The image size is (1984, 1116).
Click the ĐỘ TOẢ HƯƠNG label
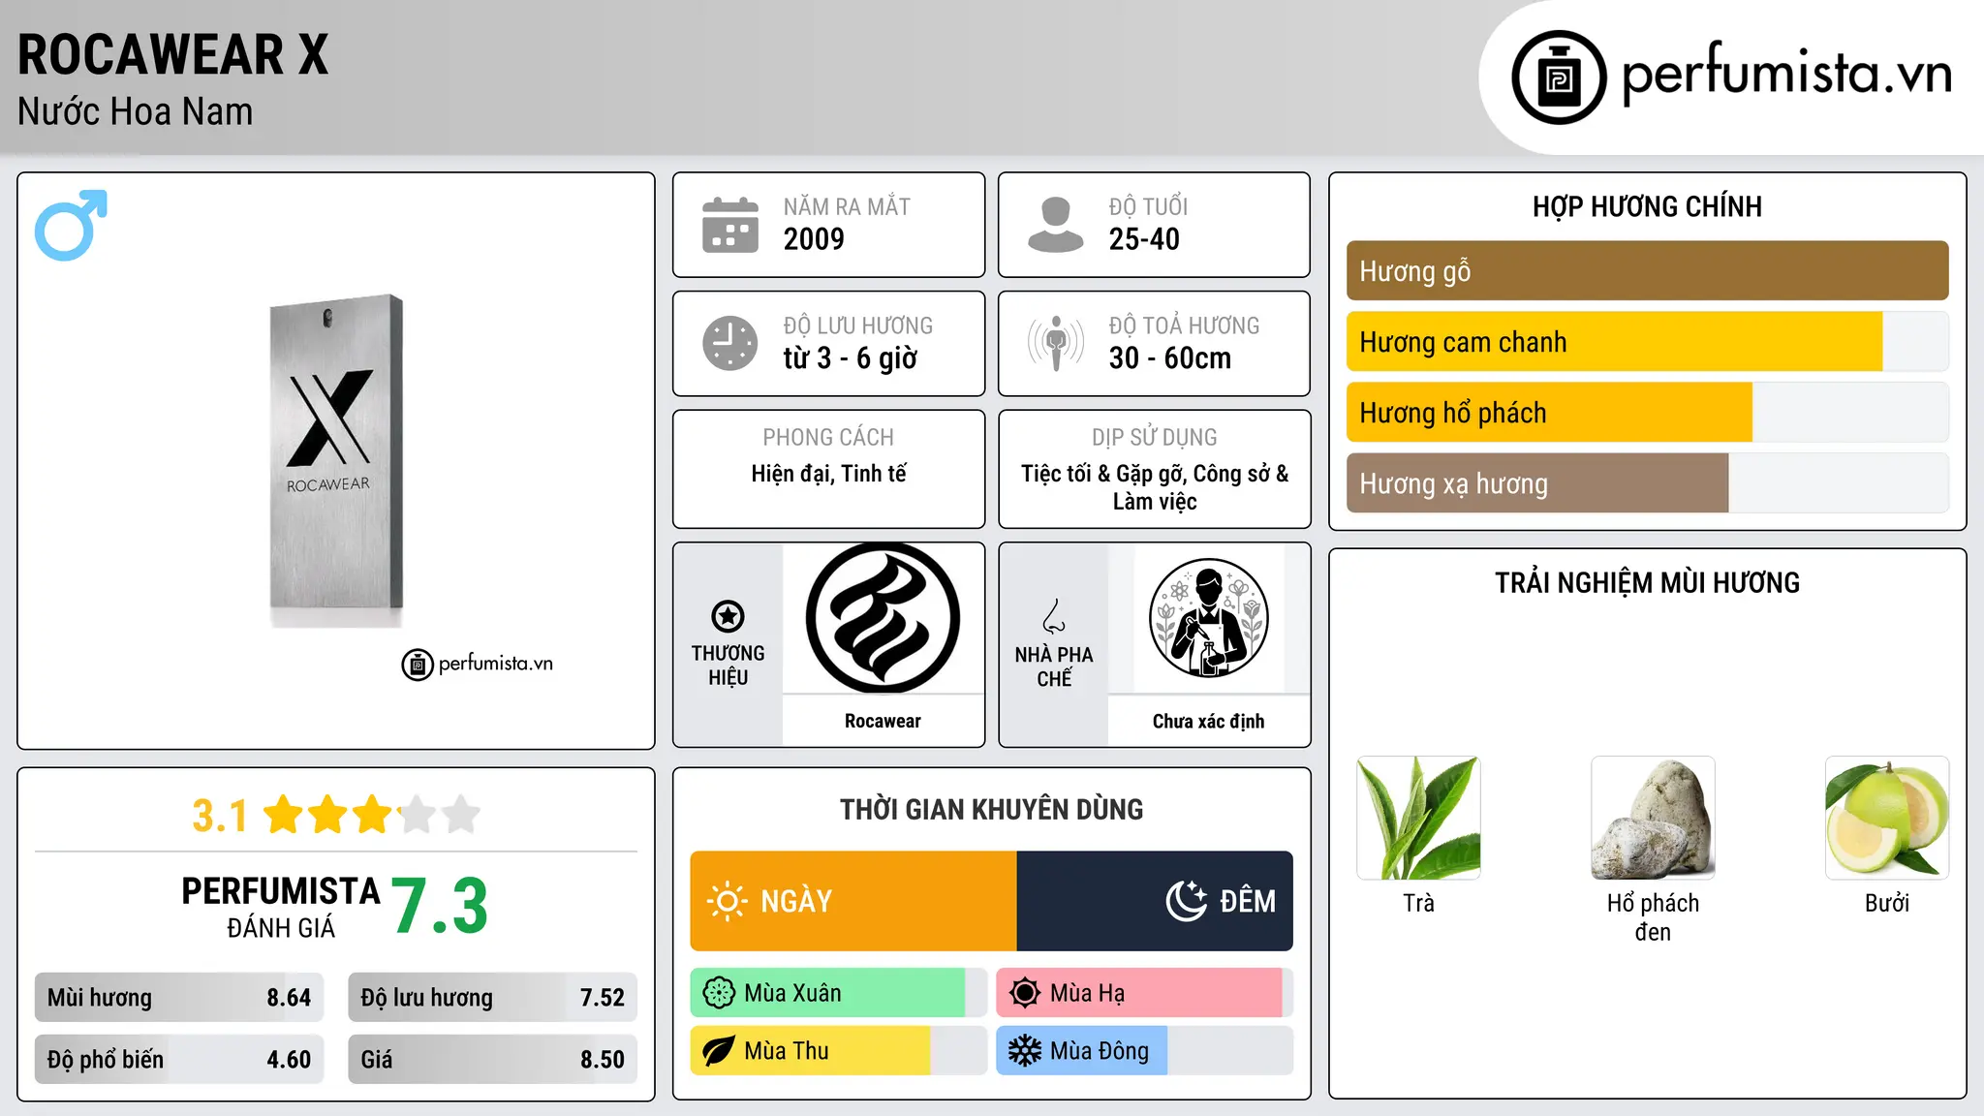1184,325
